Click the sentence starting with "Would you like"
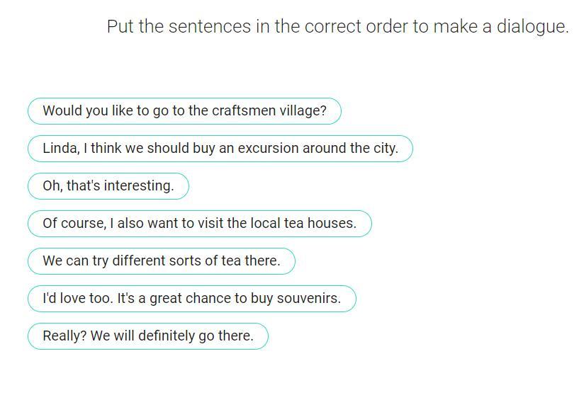The width and height of the screenshot is (579, 395). coord(184,111)
